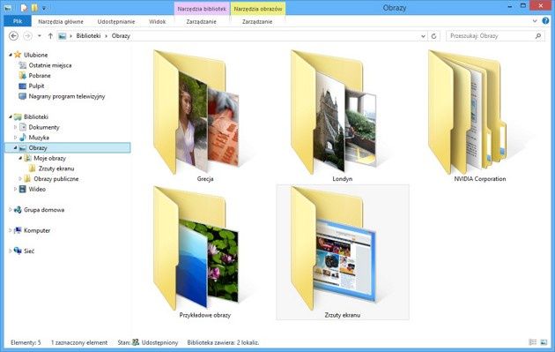Select Komputer in navigation pane
Screen dimensions: 555x352
tap(37, 230)
